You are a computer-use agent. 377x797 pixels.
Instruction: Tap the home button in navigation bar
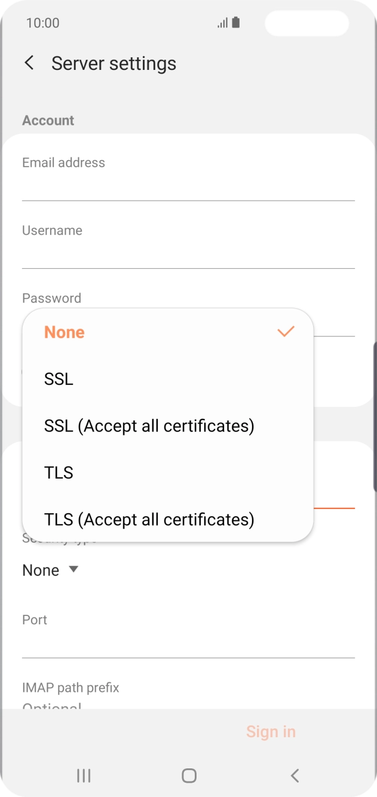(188, 775)
